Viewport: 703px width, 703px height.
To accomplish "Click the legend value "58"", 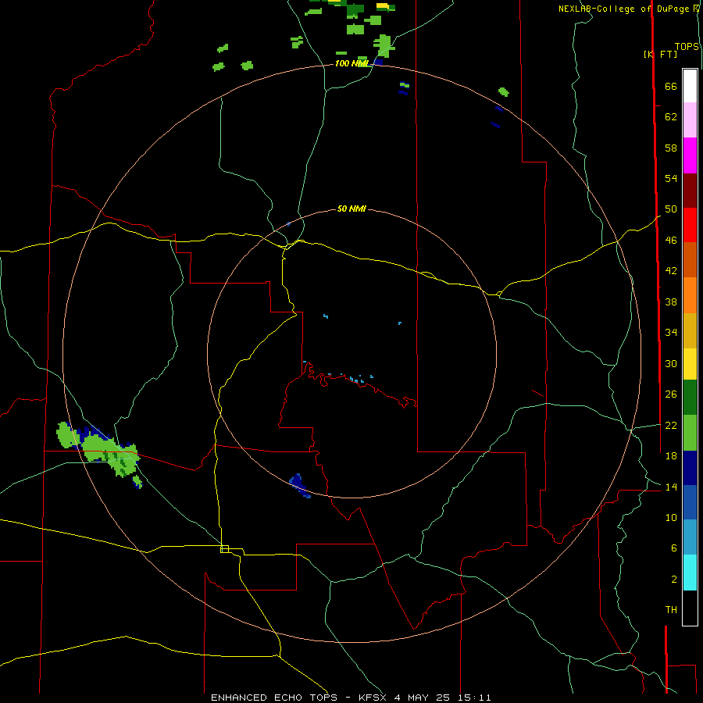I will [671, 148].
